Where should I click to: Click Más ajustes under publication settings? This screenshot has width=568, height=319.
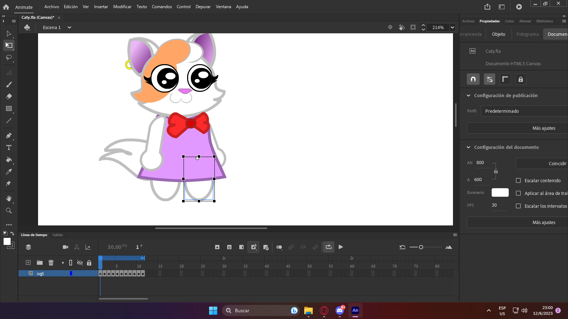(518, 128)
